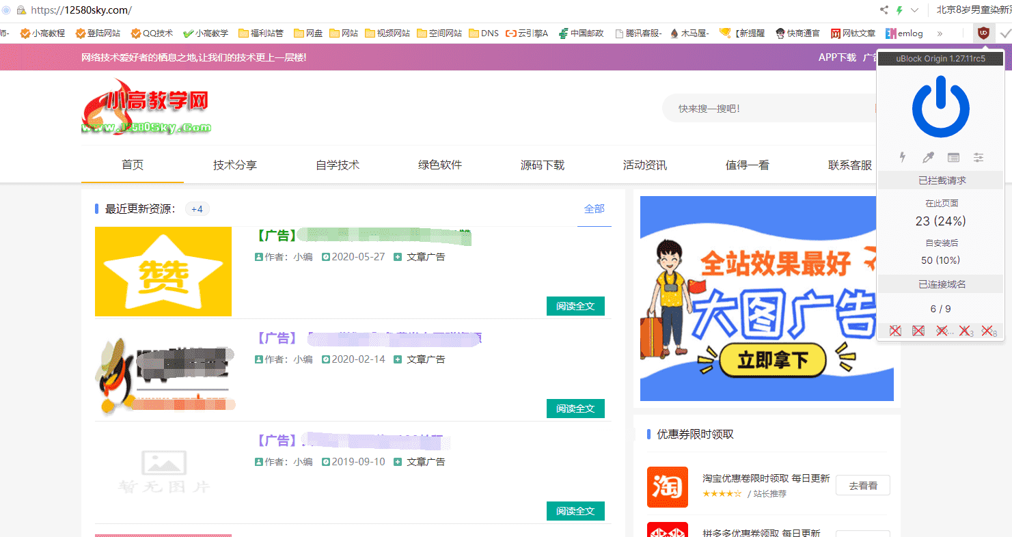Open the 绿色软件 navigation tab
The height and width of the screenshot is (537, 1012).
point(440,165)
